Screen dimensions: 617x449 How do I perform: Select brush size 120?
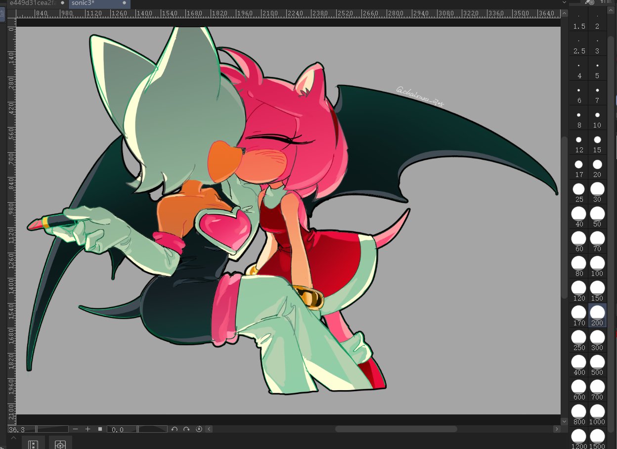pyautogui.click(x=579, y=291)
